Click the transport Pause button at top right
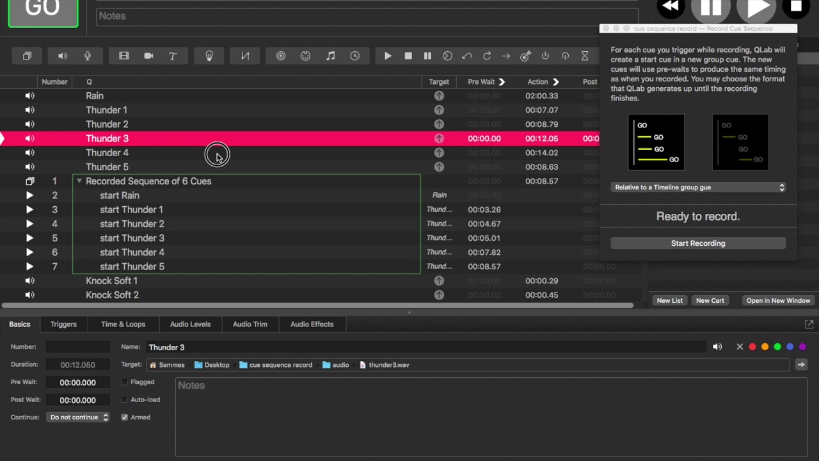819x461 pixels. (711, 8)
